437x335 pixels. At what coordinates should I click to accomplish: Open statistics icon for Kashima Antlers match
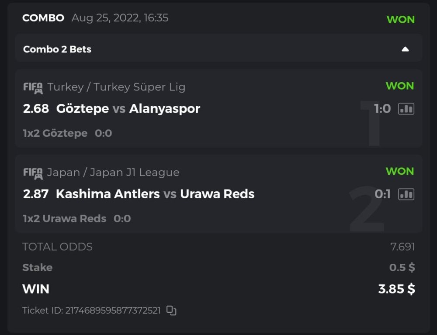(406, 194)
